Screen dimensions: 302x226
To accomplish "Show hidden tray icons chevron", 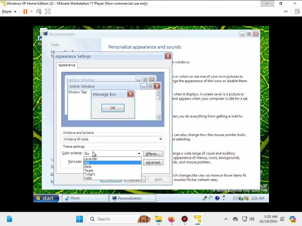I will [x=226, y=219].
